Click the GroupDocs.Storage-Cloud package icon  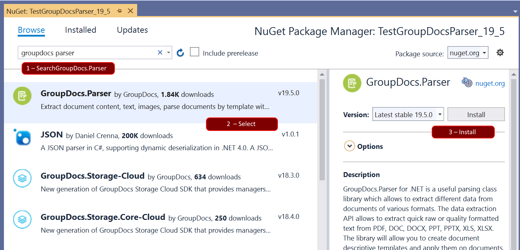click(x=22, y=178)
